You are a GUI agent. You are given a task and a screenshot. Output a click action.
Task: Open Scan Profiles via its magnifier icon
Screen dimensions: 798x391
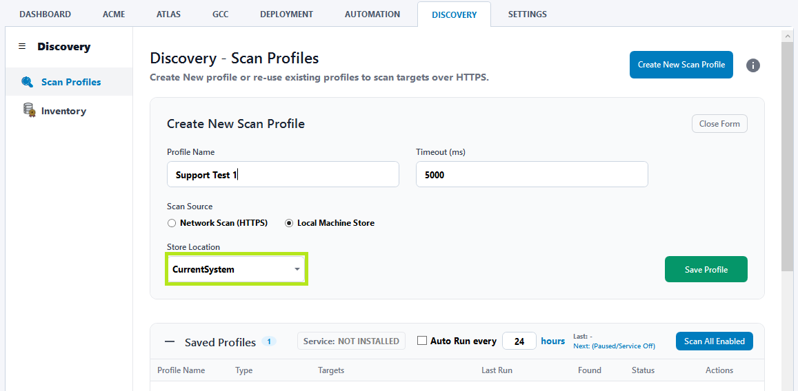[x=28, y=82]
